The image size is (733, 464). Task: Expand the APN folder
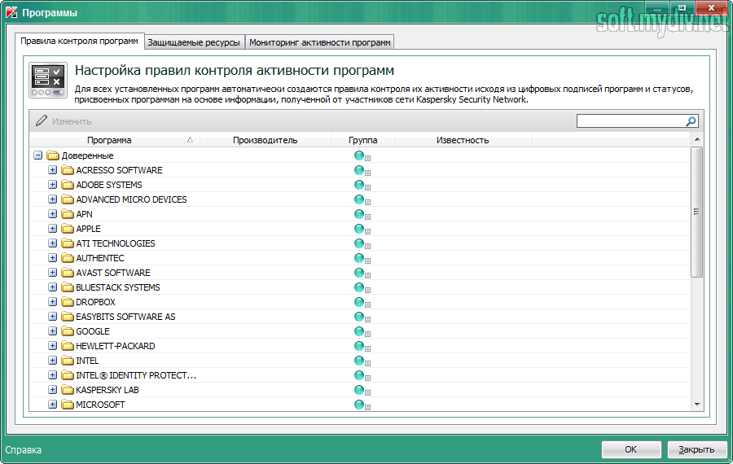click(52, 214)
